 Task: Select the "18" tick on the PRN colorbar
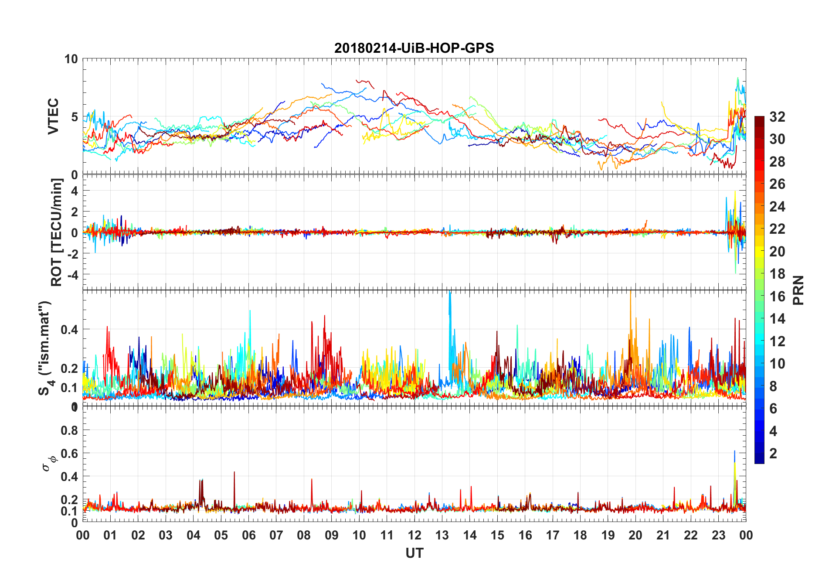tap(778, 273)
